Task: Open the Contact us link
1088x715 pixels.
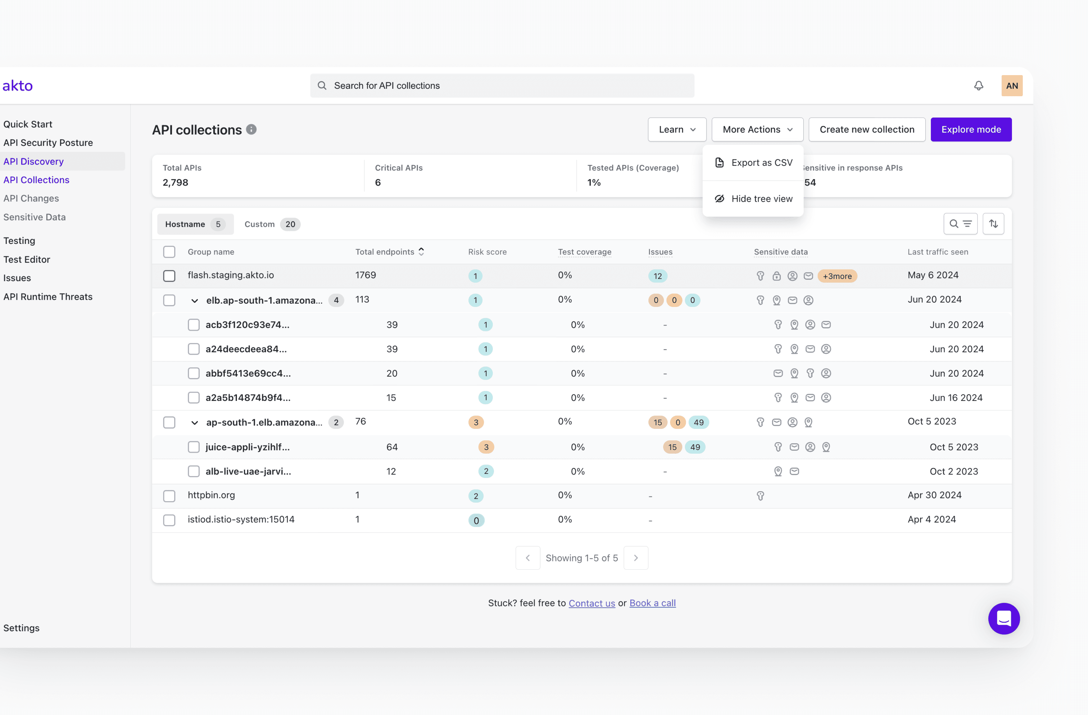Action: [592, 603]
